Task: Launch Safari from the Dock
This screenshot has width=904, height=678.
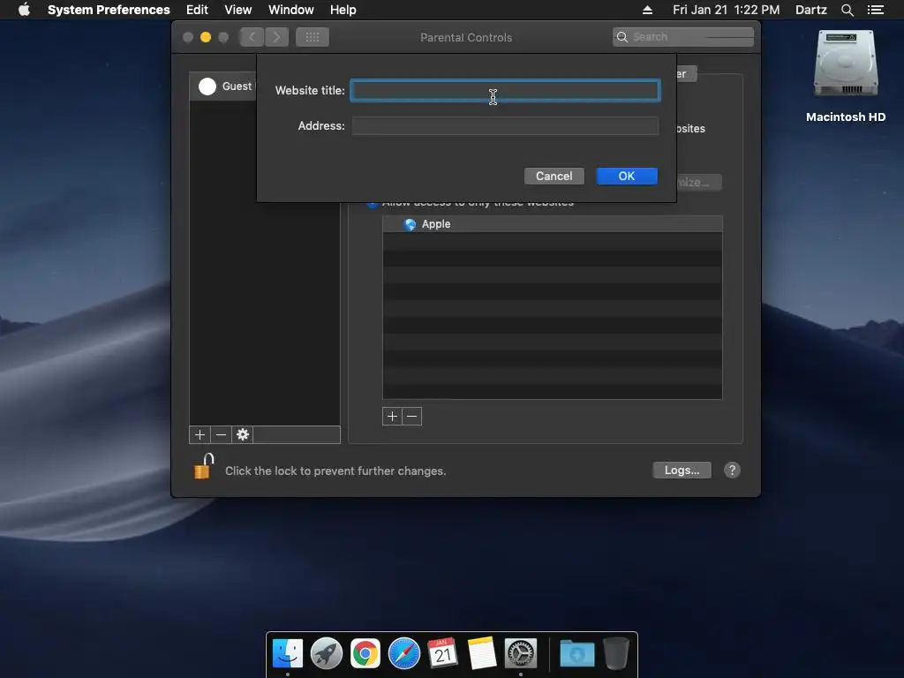Action: 404,653
